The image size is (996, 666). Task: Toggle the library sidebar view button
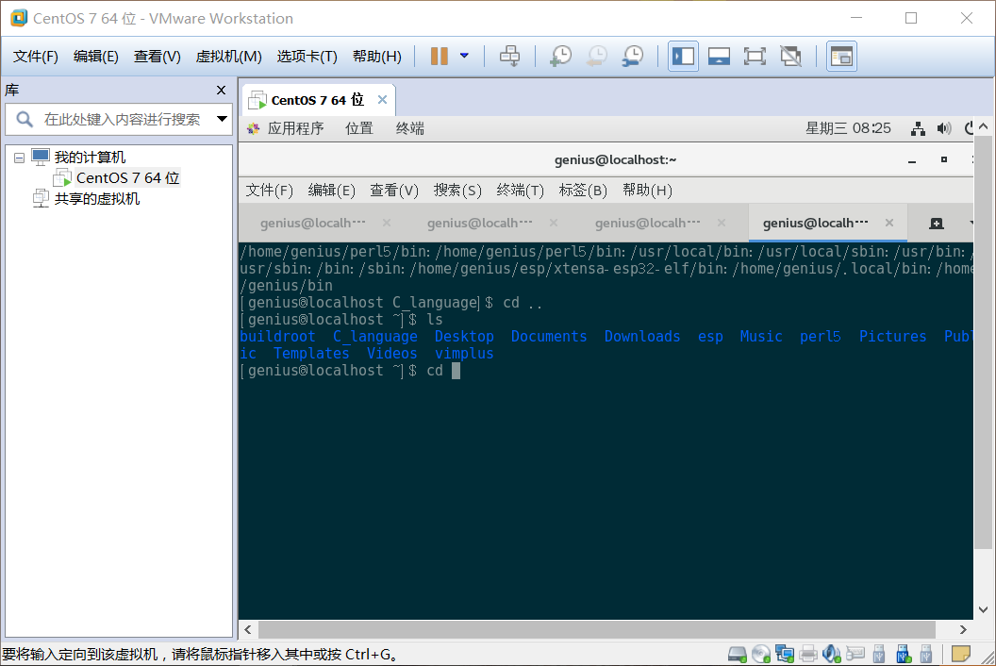[x=684, y=56]
